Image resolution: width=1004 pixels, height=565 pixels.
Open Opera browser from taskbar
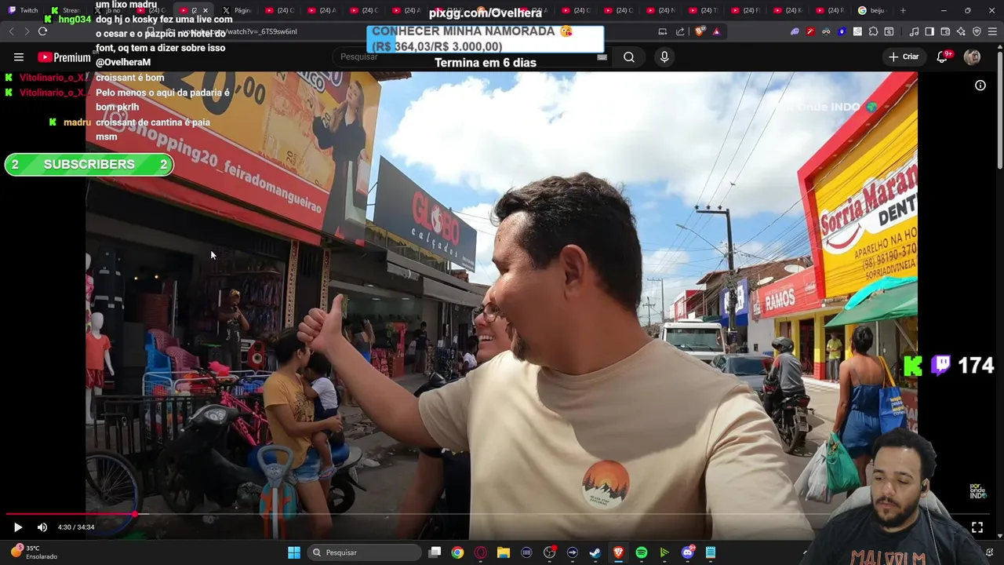coord(481,552)
